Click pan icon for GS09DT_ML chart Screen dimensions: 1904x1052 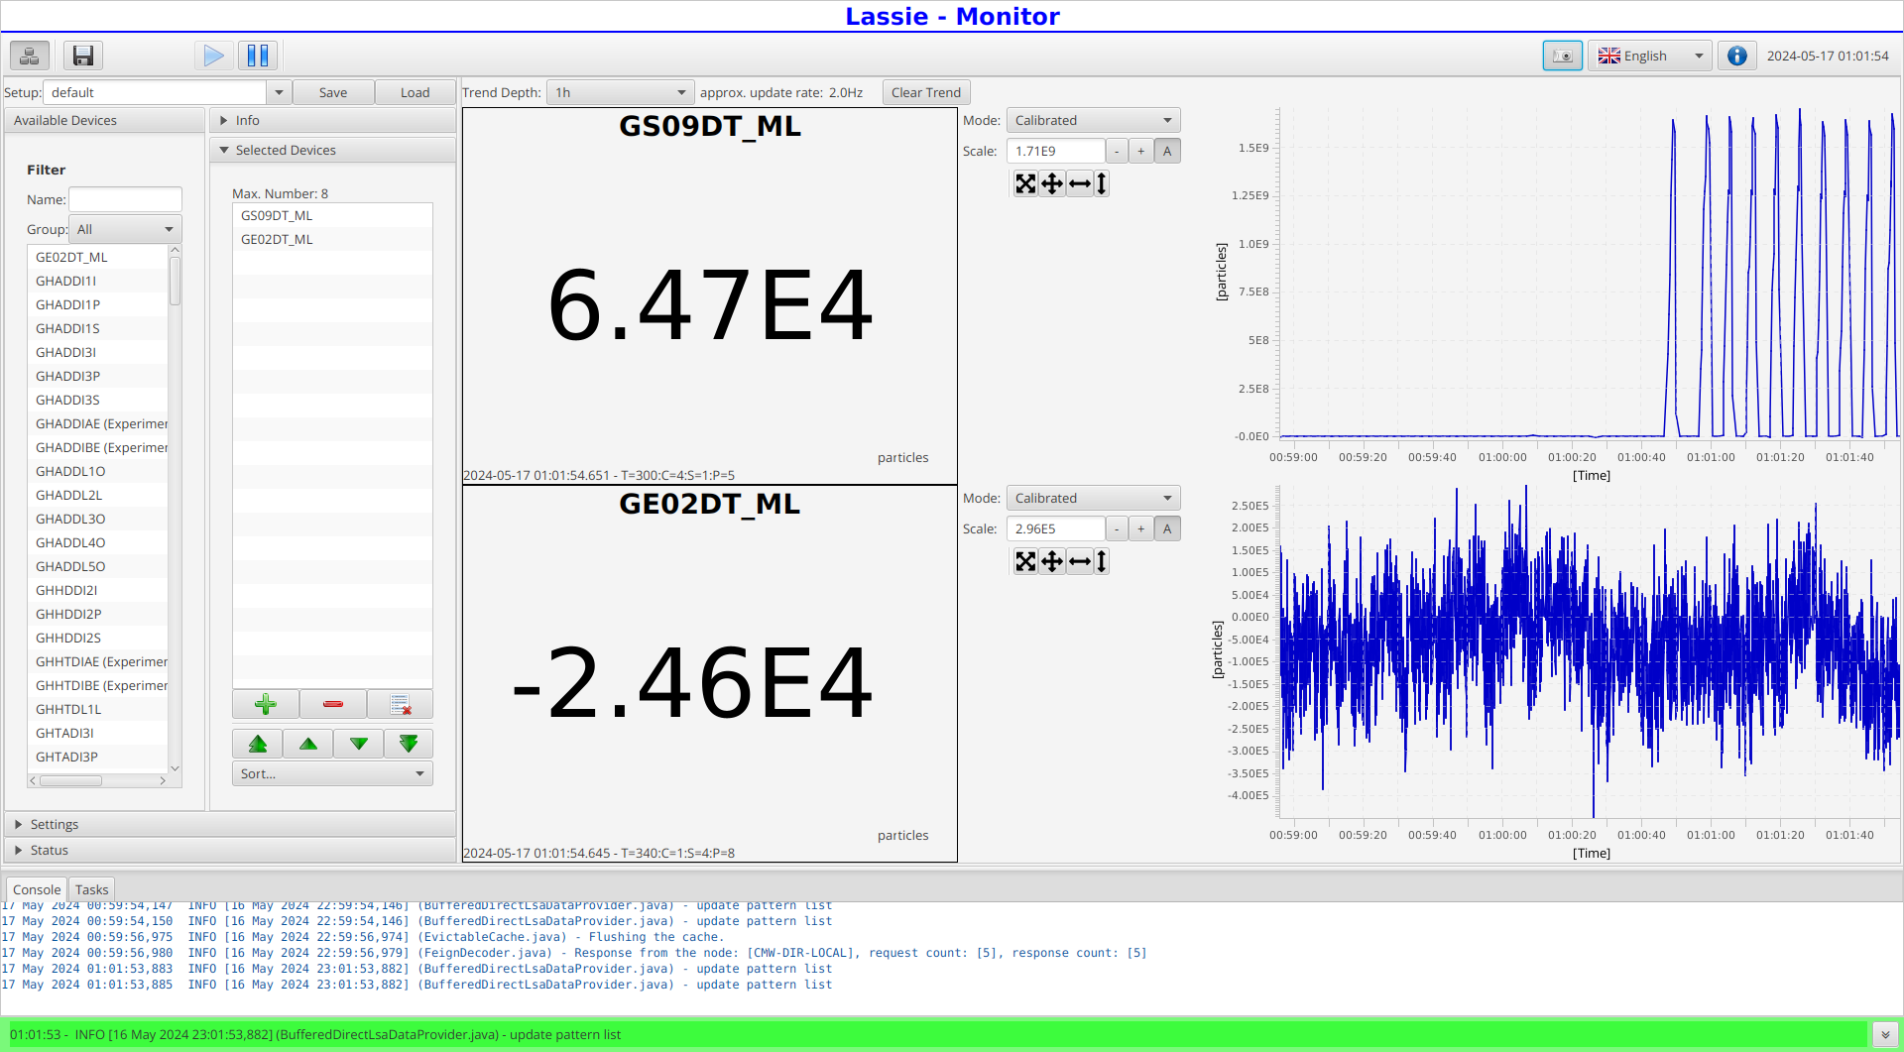(1052, 183)
